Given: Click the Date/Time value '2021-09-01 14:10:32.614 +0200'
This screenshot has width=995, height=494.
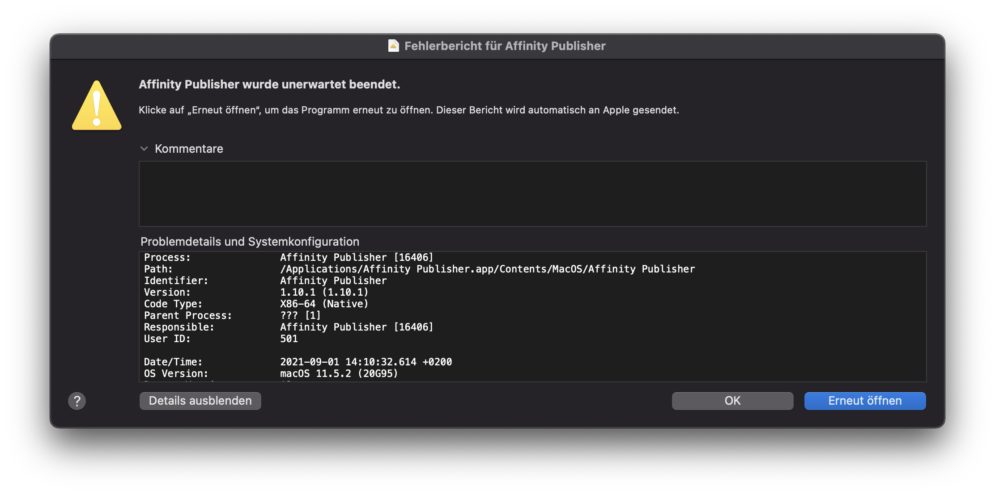Looking at the screenshot, I should [366, 362].
